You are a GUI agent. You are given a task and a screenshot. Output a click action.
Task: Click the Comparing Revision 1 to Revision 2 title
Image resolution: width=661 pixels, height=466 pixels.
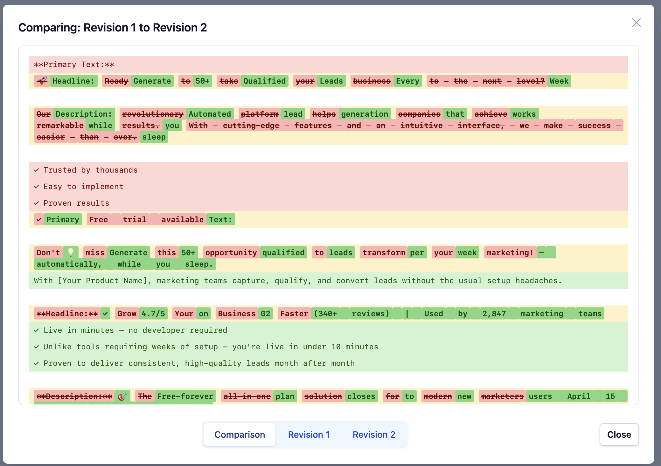[113, 28]
